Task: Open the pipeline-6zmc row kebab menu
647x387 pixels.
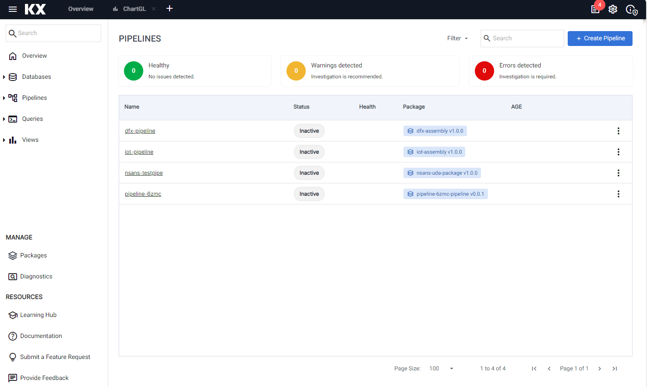Action: (619, 194)
